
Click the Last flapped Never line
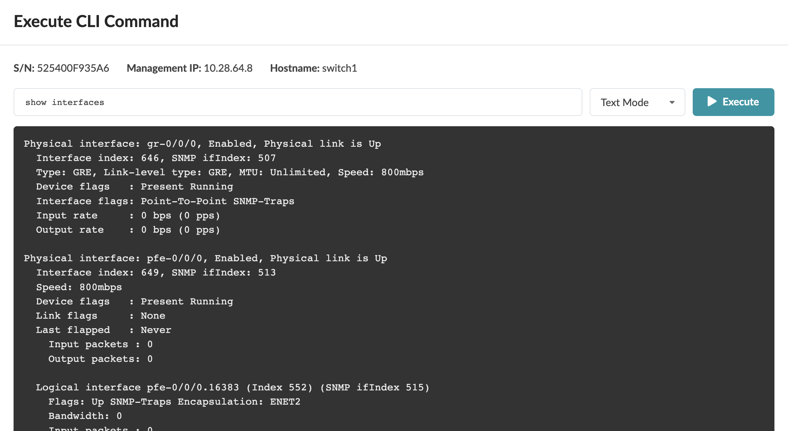[x=103, y=330]
